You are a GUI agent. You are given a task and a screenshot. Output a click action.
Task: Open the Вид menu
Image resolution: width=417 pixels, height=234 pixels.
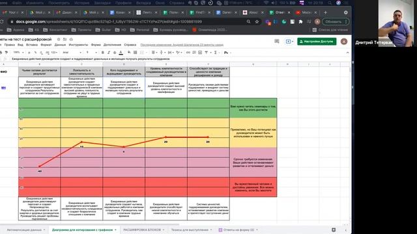tap(20, 45)
